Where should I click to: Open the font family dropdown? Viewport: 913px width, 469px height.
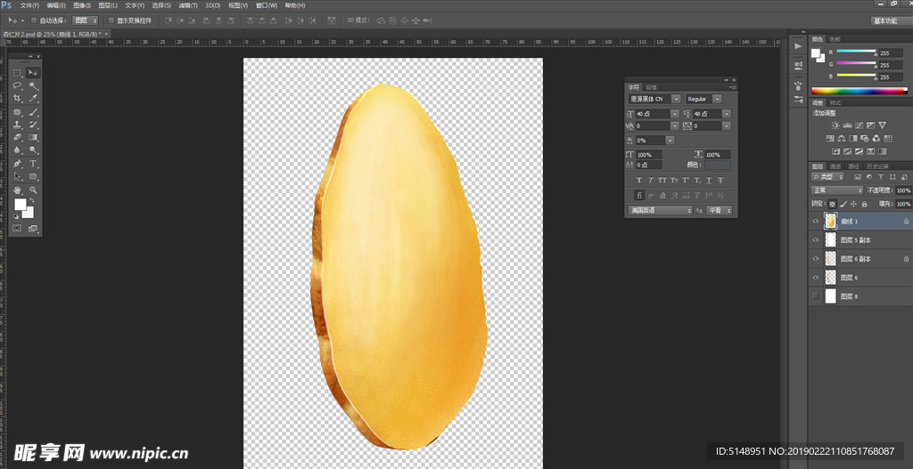coord(676,100)
